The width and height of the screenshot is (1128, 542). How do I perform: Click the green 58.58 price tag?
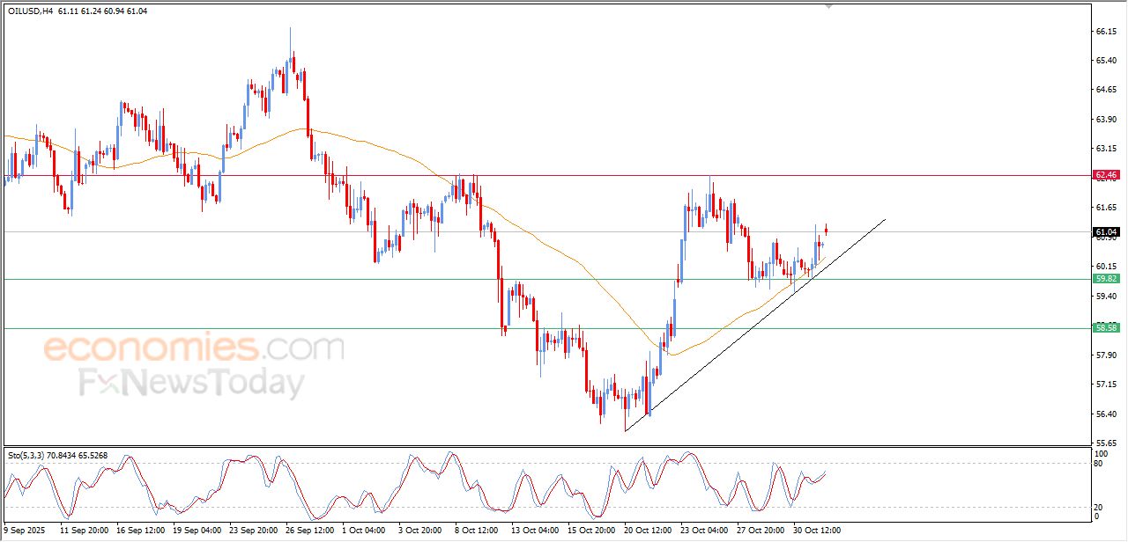tap(1106, 328)
